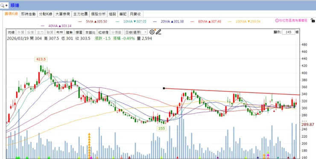Click the stacked orange triangle markers
Screen dimensions: 316x159
[x=89, y=145]
